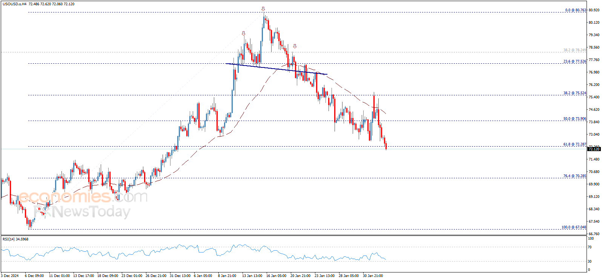Click price axis value 80.120

click(x=594, y=23)
